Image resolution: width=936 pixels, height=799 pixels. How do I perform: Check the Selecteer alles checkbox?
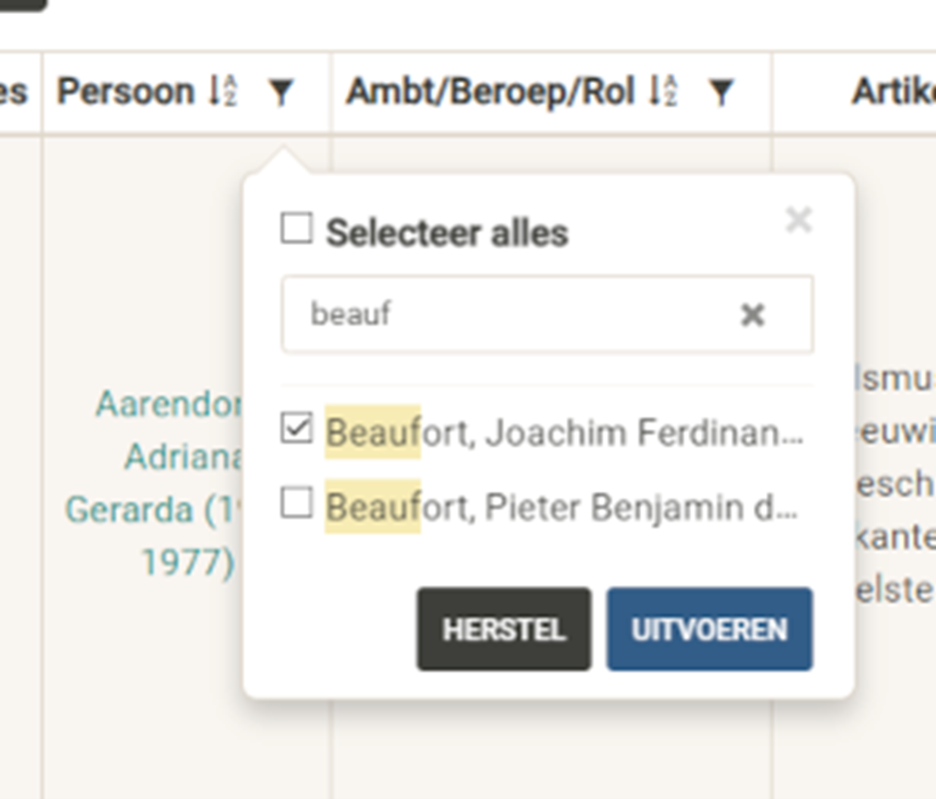point(297,229)
